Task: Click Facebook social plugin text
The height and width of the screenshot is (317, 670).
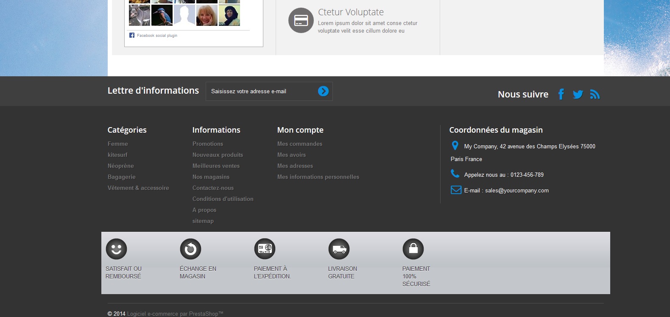Action: 157,36
